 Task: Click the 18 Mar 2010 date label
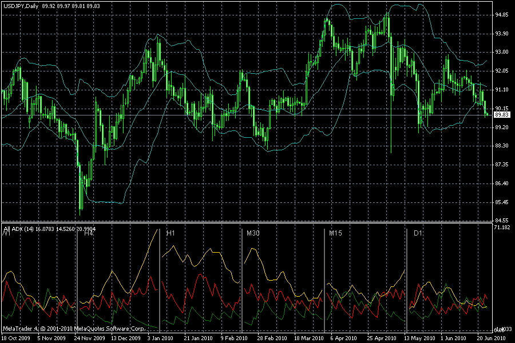(309, 338)
